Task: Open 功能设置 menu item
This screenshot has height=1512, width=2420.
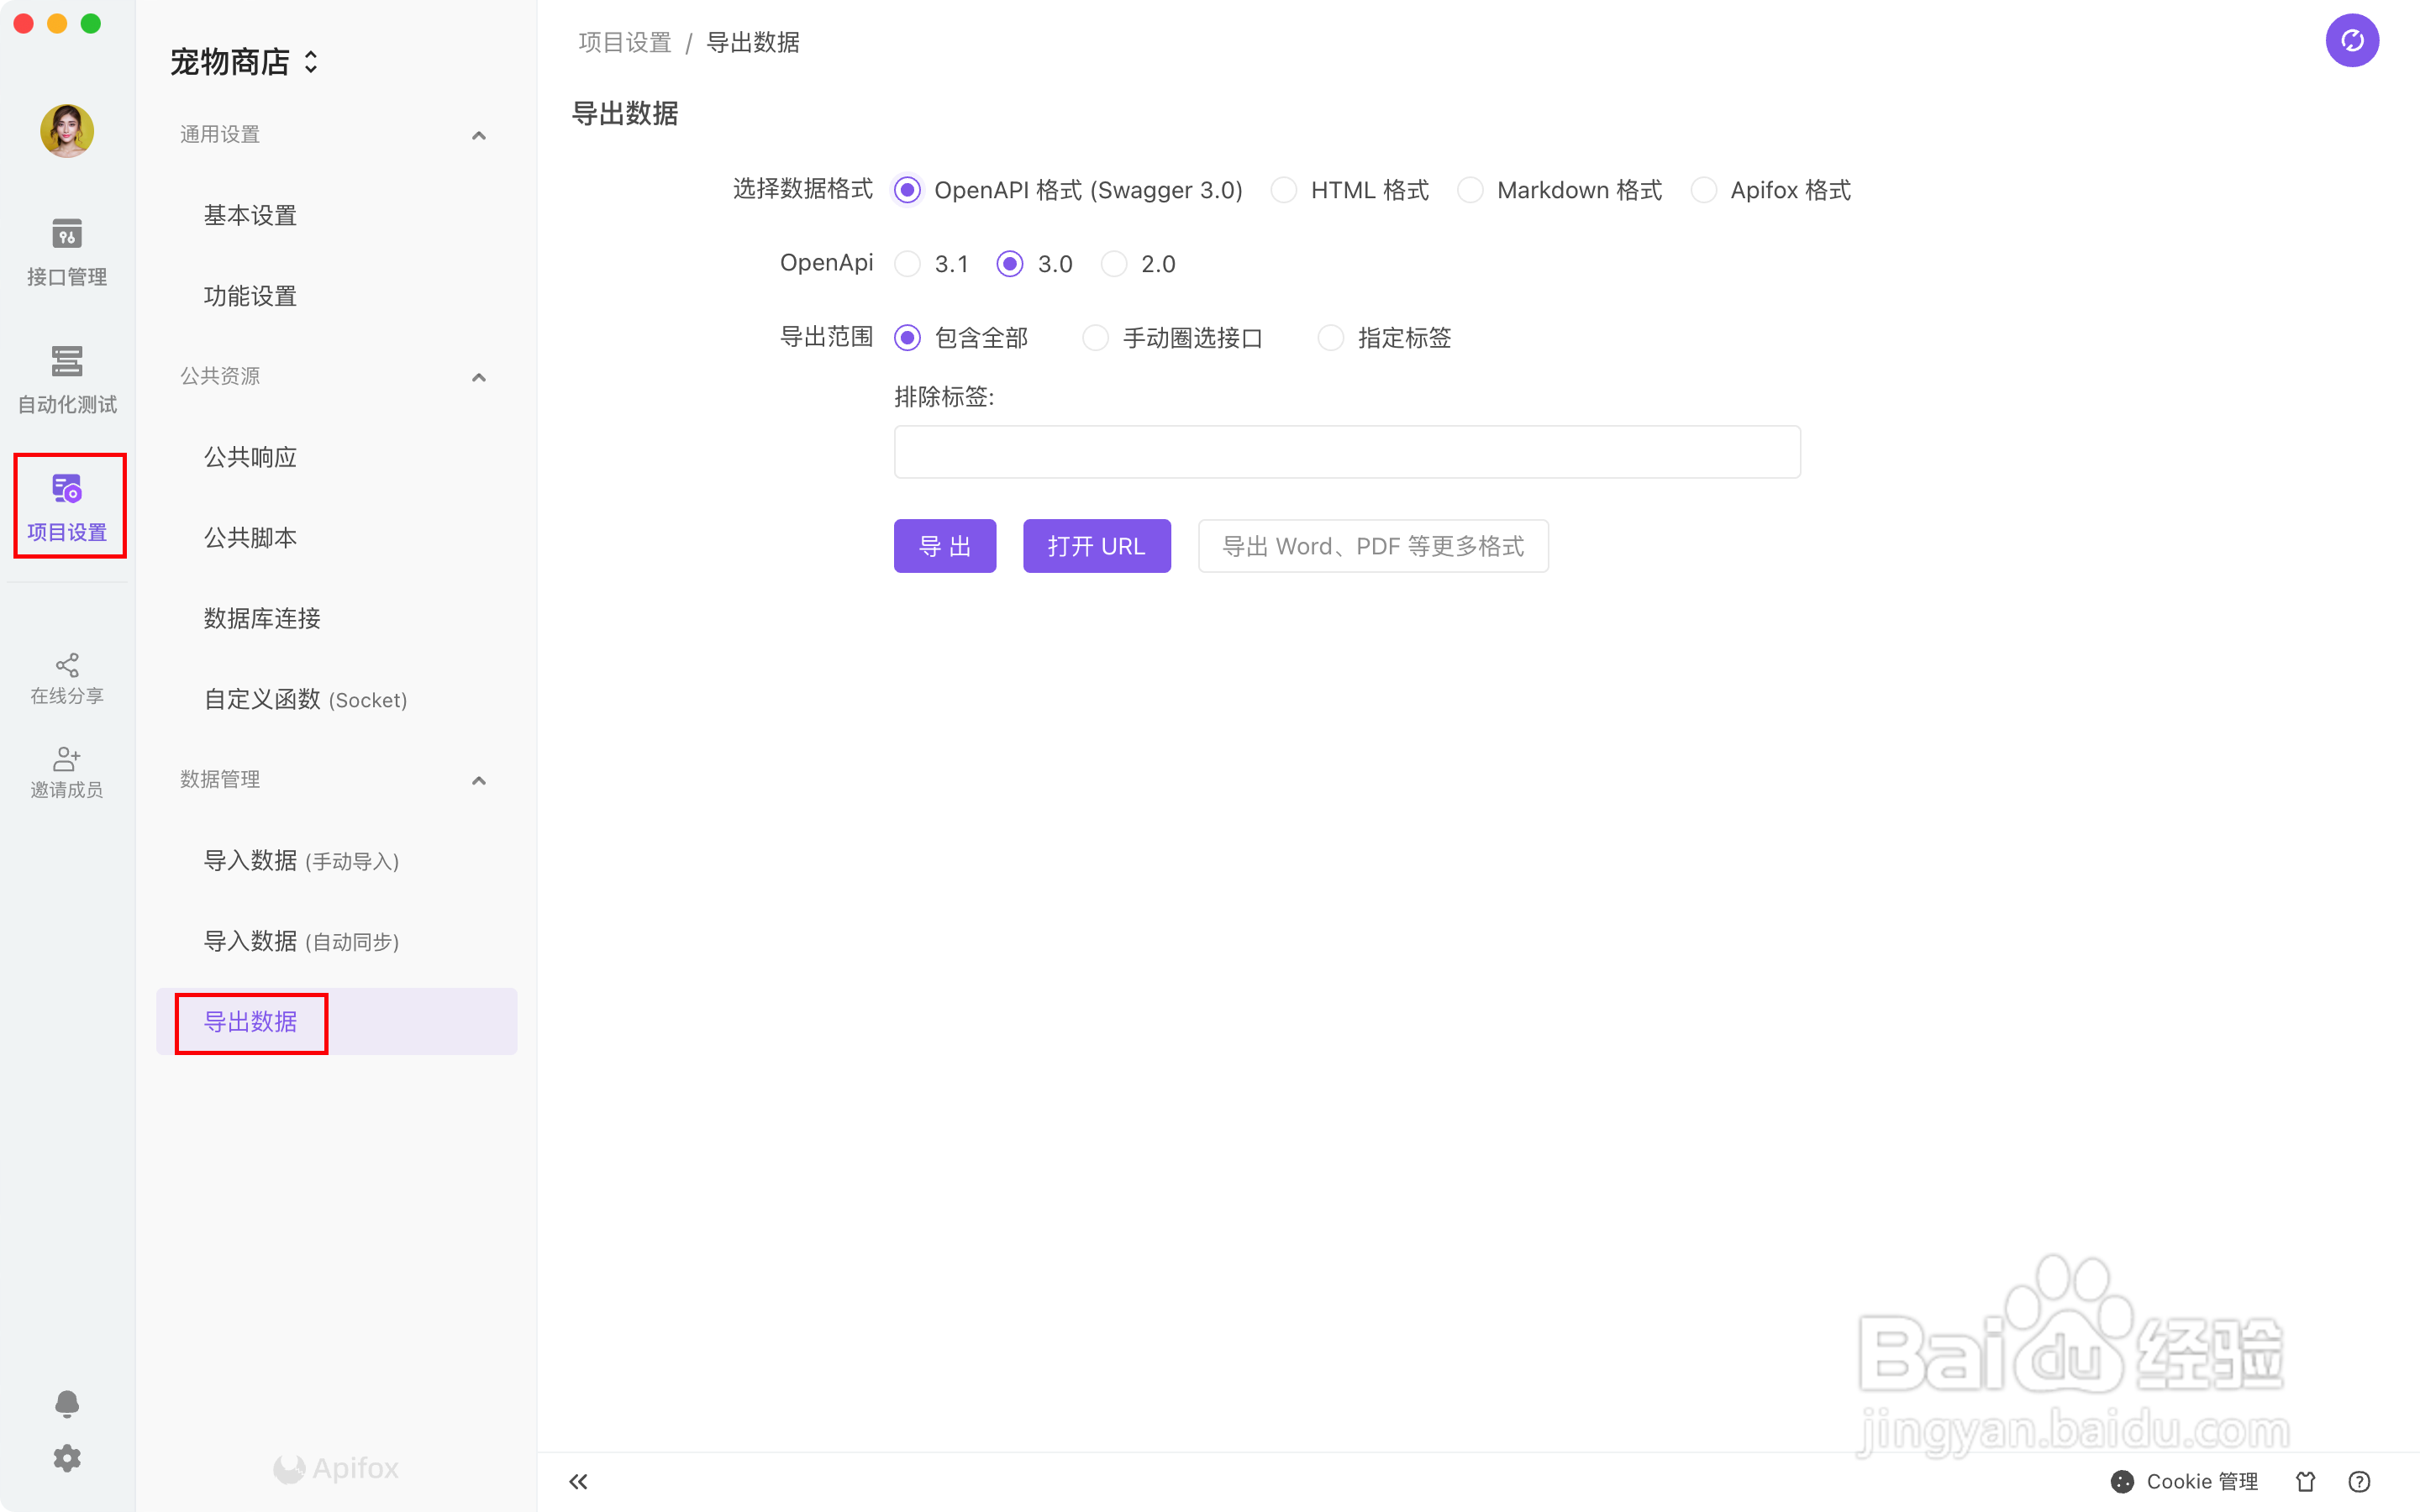Action: point(336,296)
